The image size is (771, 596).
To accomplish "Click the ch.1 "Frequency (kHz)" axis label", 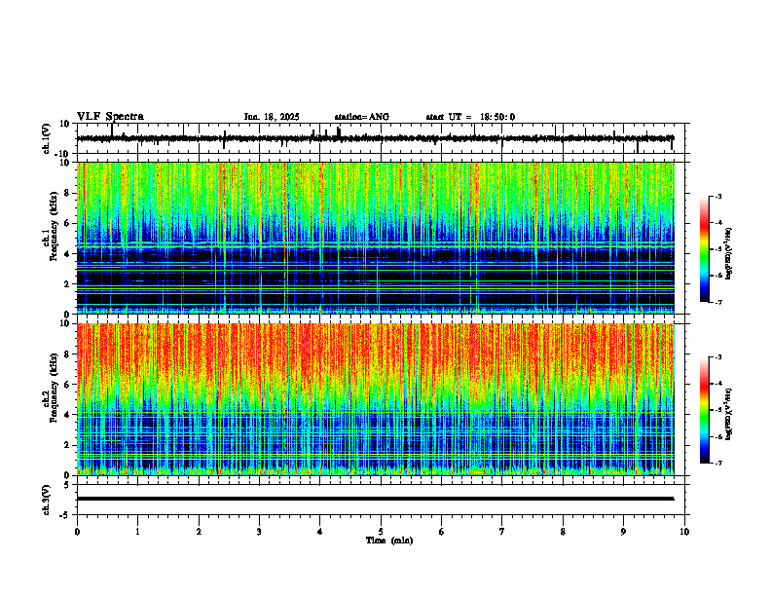I will point(54,227).
